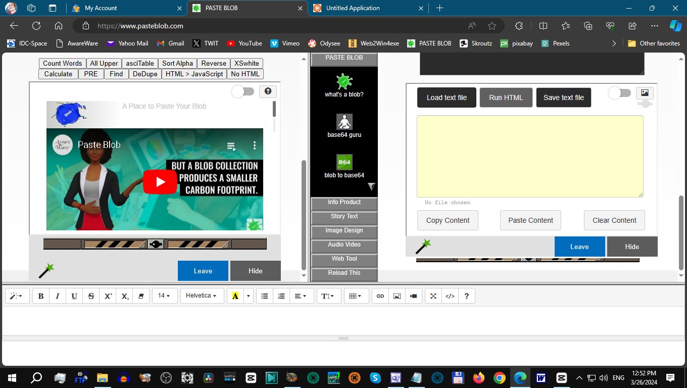687x388 pixels.
Task: Open the Windows Start menu
Action: click(12, 377)
